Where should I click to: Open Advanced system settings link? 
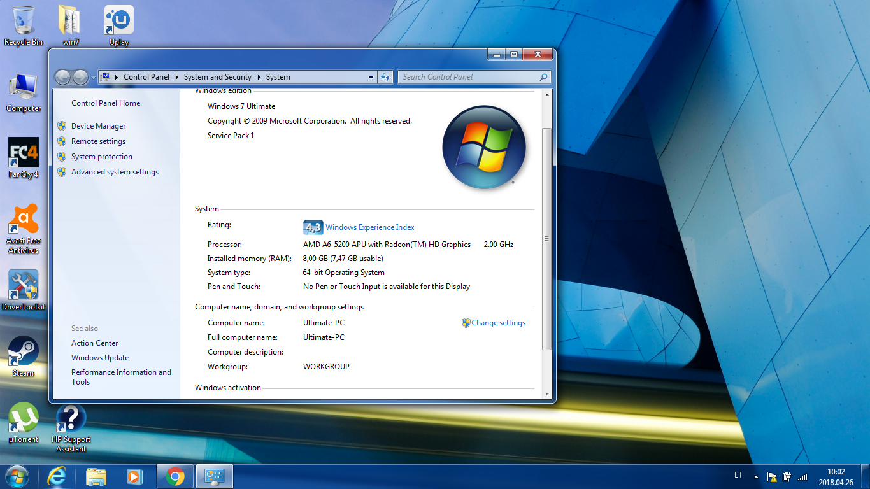(x=115, y=172)
